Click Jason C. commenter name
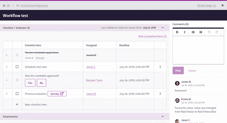The width and height of the screenshot is (227, 123). point(186,120)
